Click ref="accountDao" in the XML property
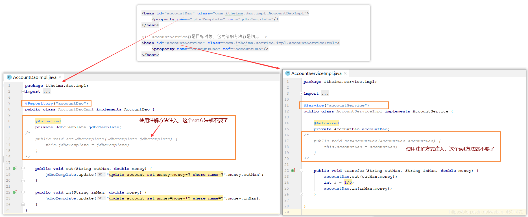This screenshot has width=528, height=217. [x=243, y=49]
